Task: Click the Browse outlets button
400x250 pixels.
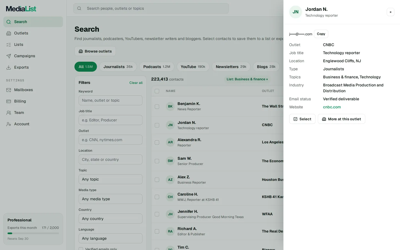Action: 95,51
